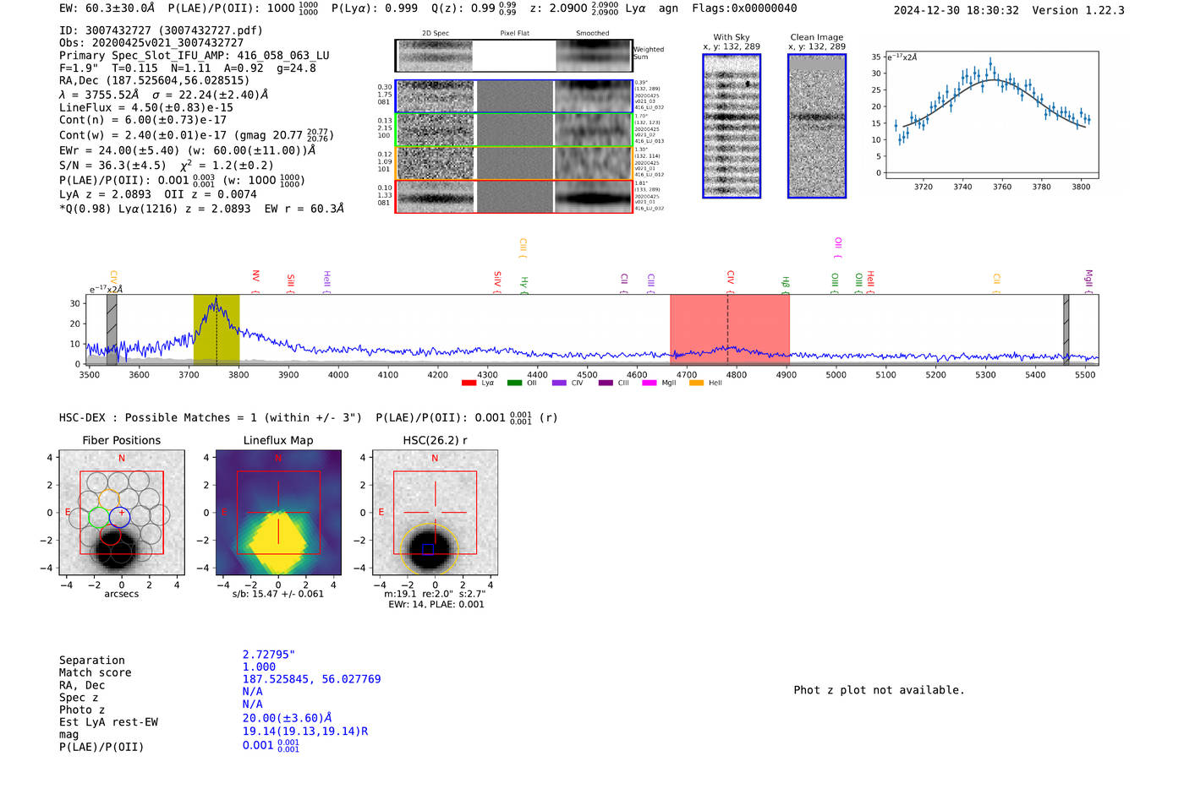Select the red shaded CIV region in spectrum
Viewport: 1184px width, 805px height.
(x=730, y=329)
